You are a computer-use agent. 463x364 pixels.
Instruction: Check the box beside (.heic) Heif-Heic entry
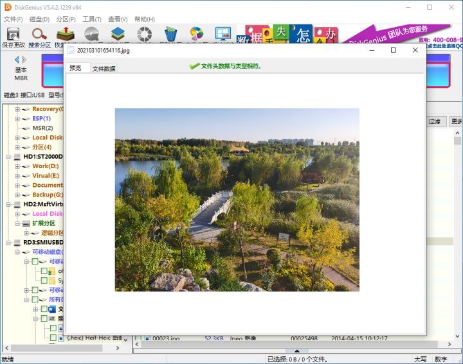pyautogui.click(x=53, y=338)
